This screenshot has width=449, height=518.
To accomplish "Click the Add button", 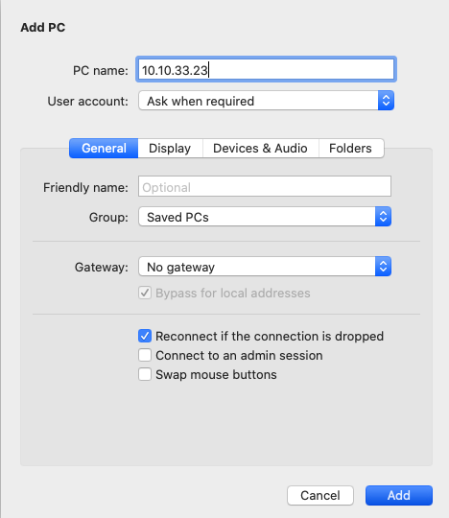I will pyautogui.click(x=399, y=495).
